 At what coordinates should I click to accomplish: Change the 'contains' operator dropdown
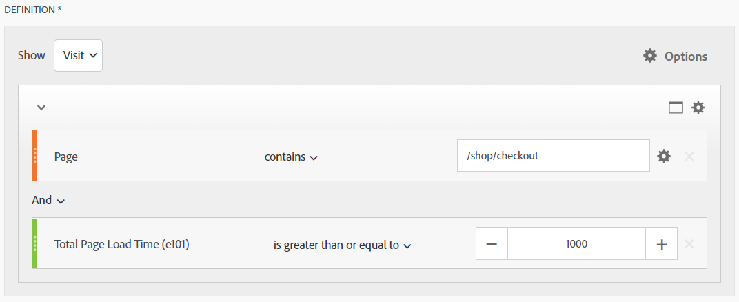pos(291,157)
